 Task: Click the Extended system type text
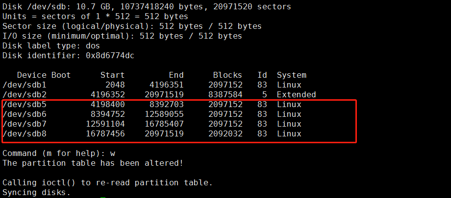click(296, 95)
